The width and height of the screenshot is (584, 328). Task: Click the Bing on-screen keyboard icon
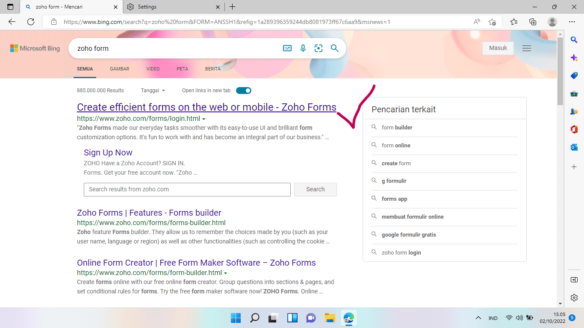pyautogui.click(x=287, y=48)
